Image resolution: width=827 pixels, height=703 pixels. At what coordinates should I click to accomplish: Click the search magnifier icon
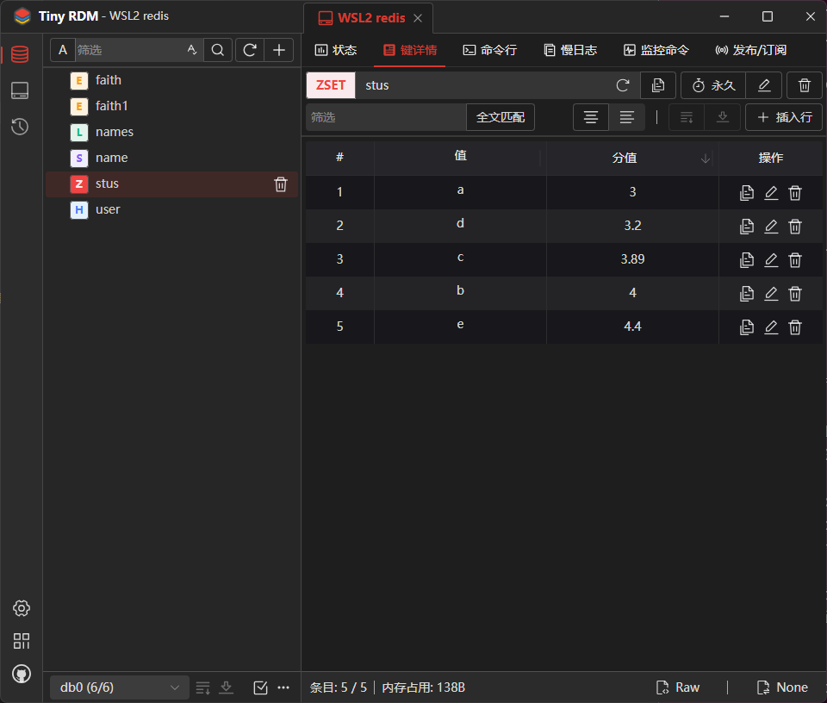coord(218,50)
